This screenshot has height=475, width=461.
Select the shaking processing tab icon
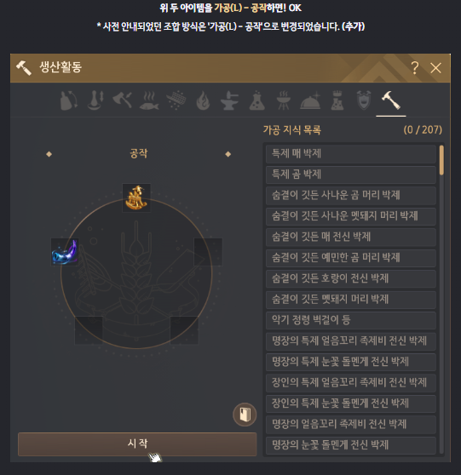tap(69, 100)
